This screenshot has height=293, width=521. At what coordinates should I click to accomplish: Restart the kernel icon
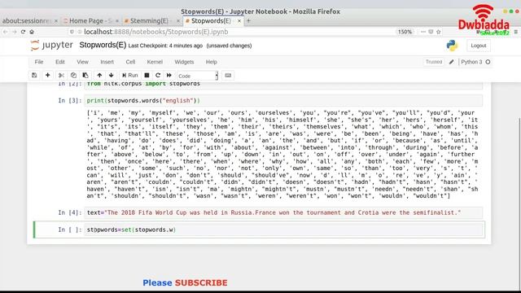158,76
